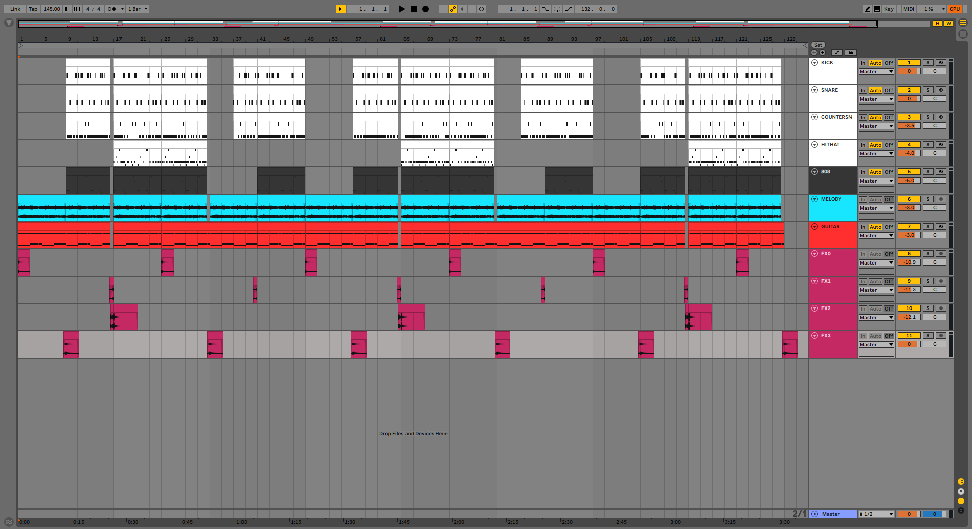Click the Nudge tempo down icon
The width and height of the screenshot is (972, 529).
[67, 9]
